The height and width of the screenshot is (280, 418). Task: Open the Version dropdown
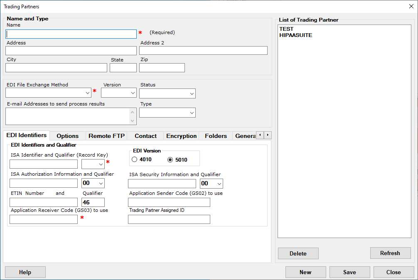pos(119,93)
